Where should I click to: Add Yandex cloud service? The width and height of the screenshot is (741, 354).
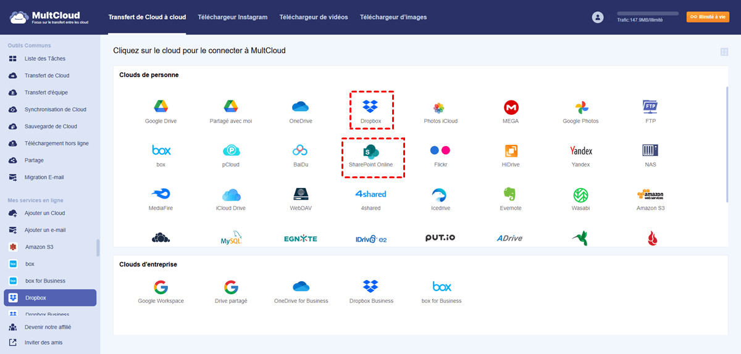coord(580,150)
